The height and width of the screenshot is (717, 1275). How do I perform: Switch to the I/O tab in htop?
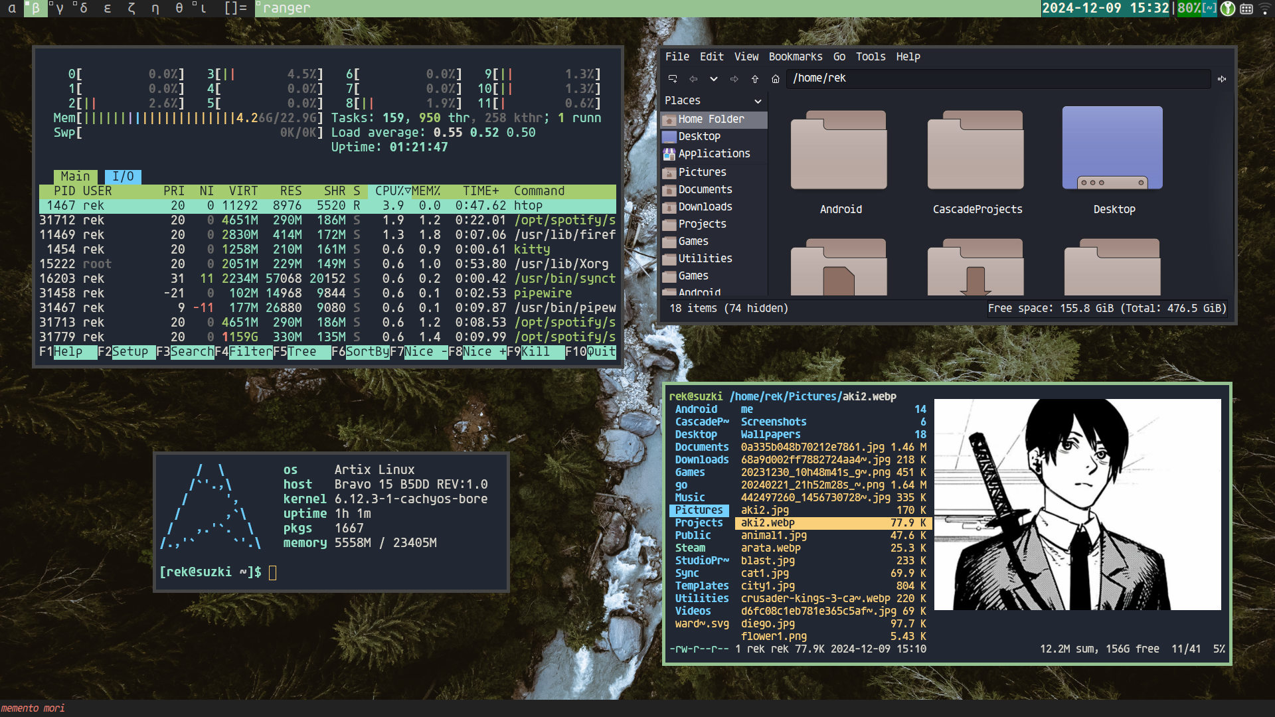(x=123, y=177)
